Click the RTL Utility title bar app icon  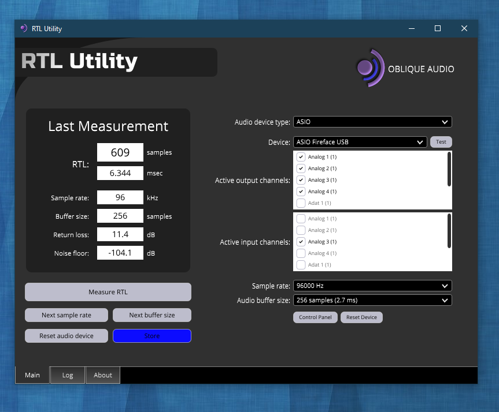click(24, 28)
